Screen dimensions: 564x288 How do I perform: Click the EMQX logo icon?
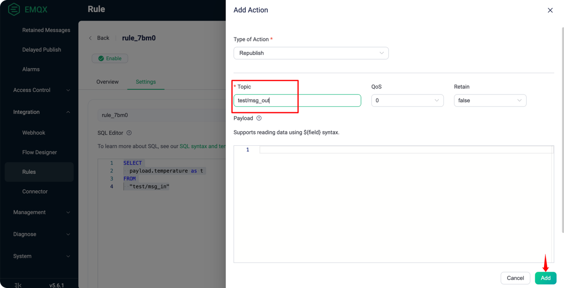pos(13,9)
